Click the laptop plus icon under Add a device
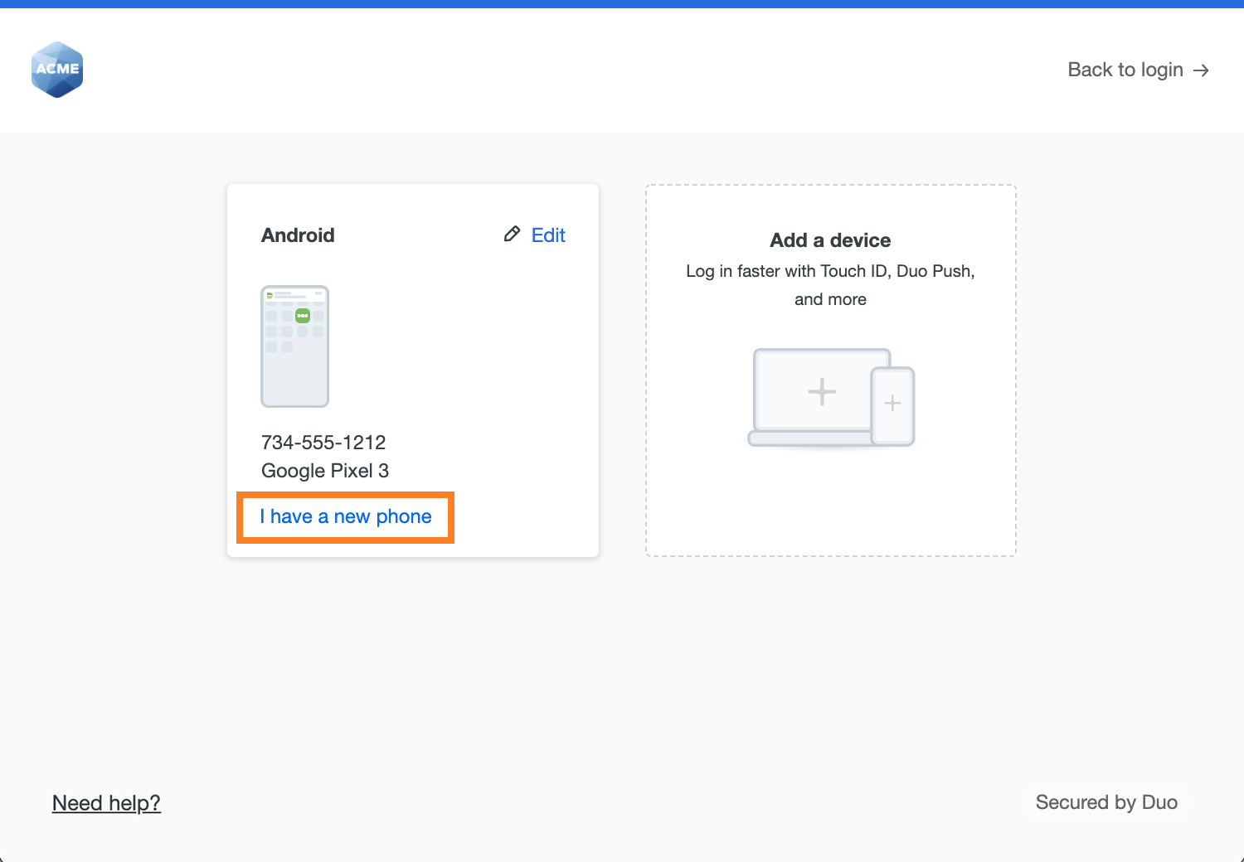 point(820,391)
